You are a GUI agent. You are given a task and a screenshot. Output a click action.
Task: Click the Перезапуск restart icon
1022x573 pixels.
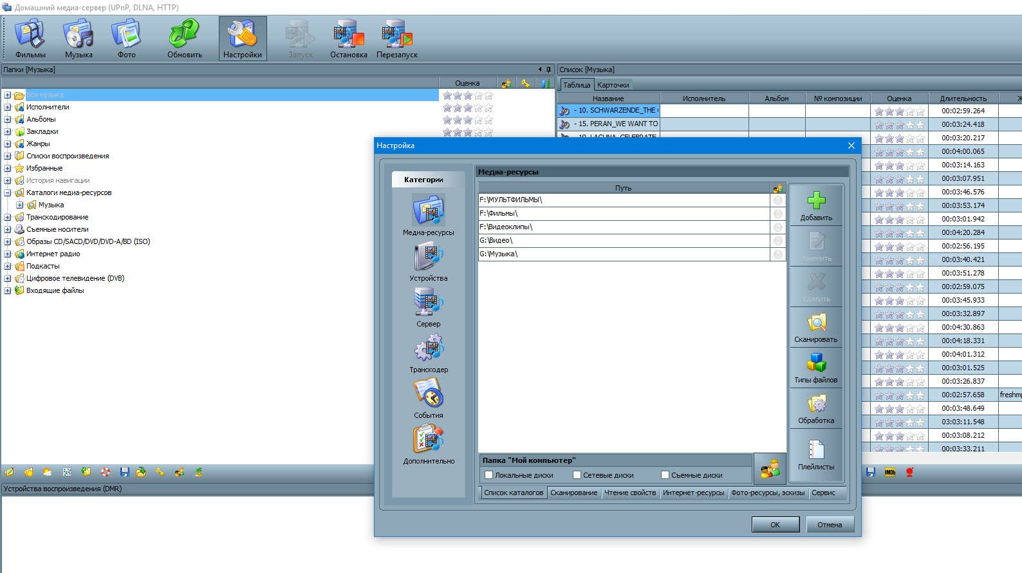tap(396, 39)
